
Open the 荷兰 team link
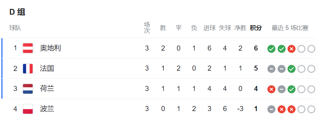(x=47, y=89)
